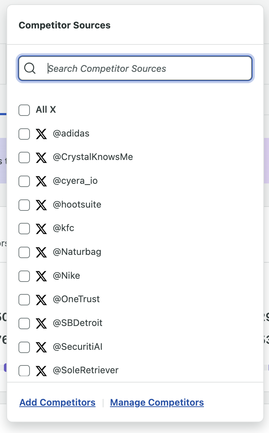Click the X logo beside @SoleRetriever
The image size is (269, 433).
(42, 370)
